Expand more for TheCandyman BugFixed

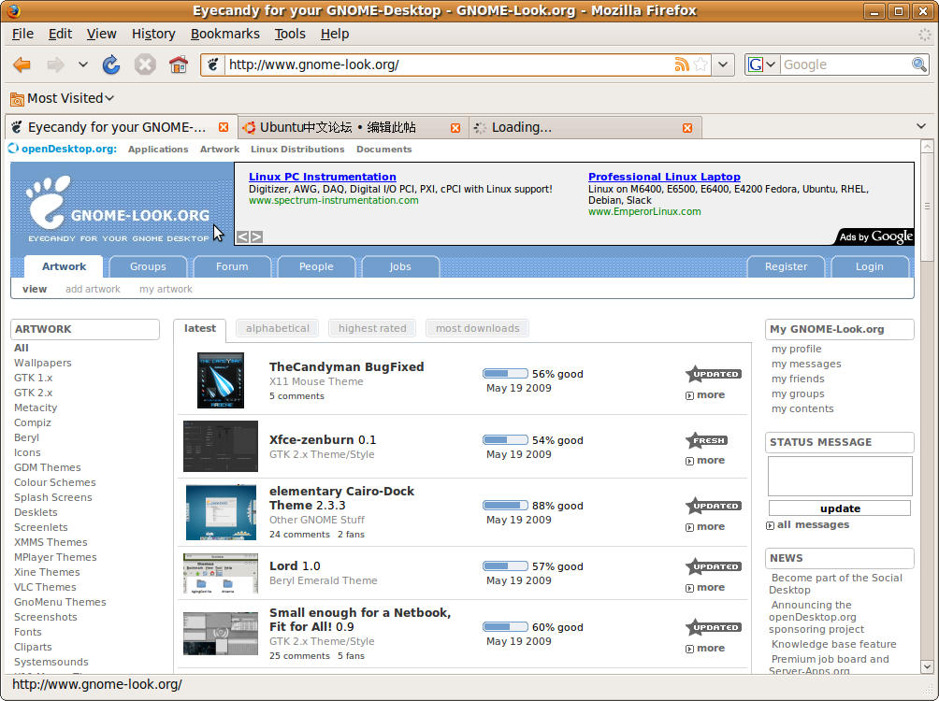[x=705, y=395]
